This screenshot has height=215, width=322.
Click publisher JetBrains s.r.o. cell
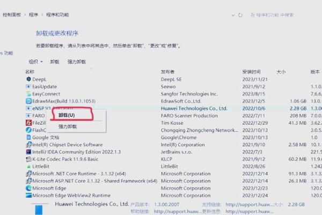(177, 152)
